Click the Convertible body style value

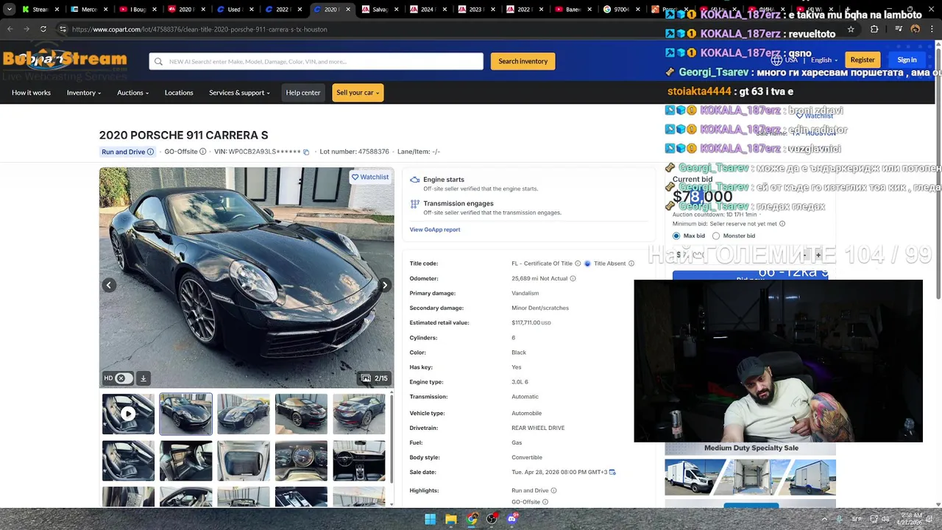coord(527,457)
